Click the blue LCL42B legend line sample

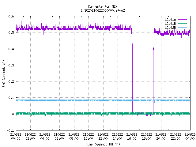(x=182, y=27)
